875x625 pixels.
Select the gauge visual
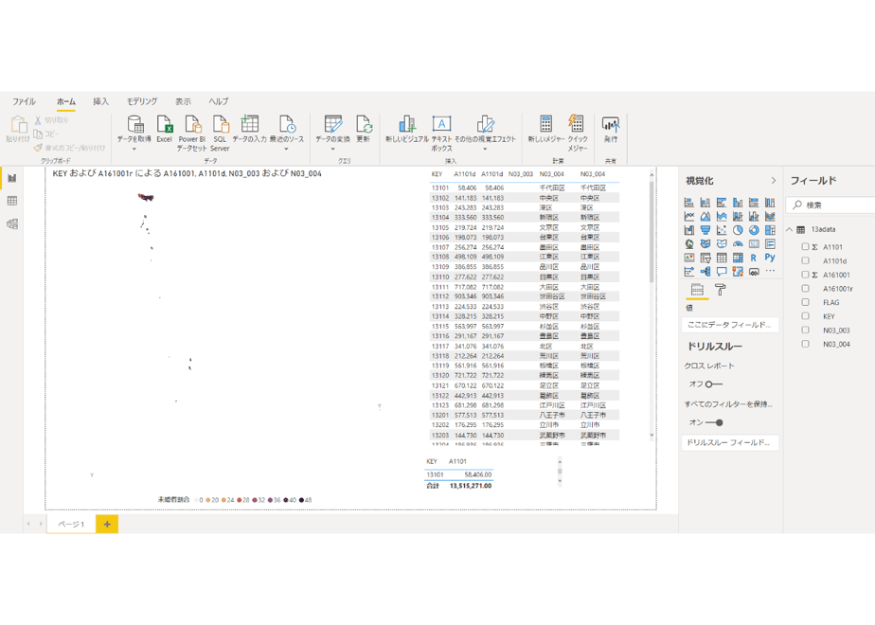coord(738,244)
